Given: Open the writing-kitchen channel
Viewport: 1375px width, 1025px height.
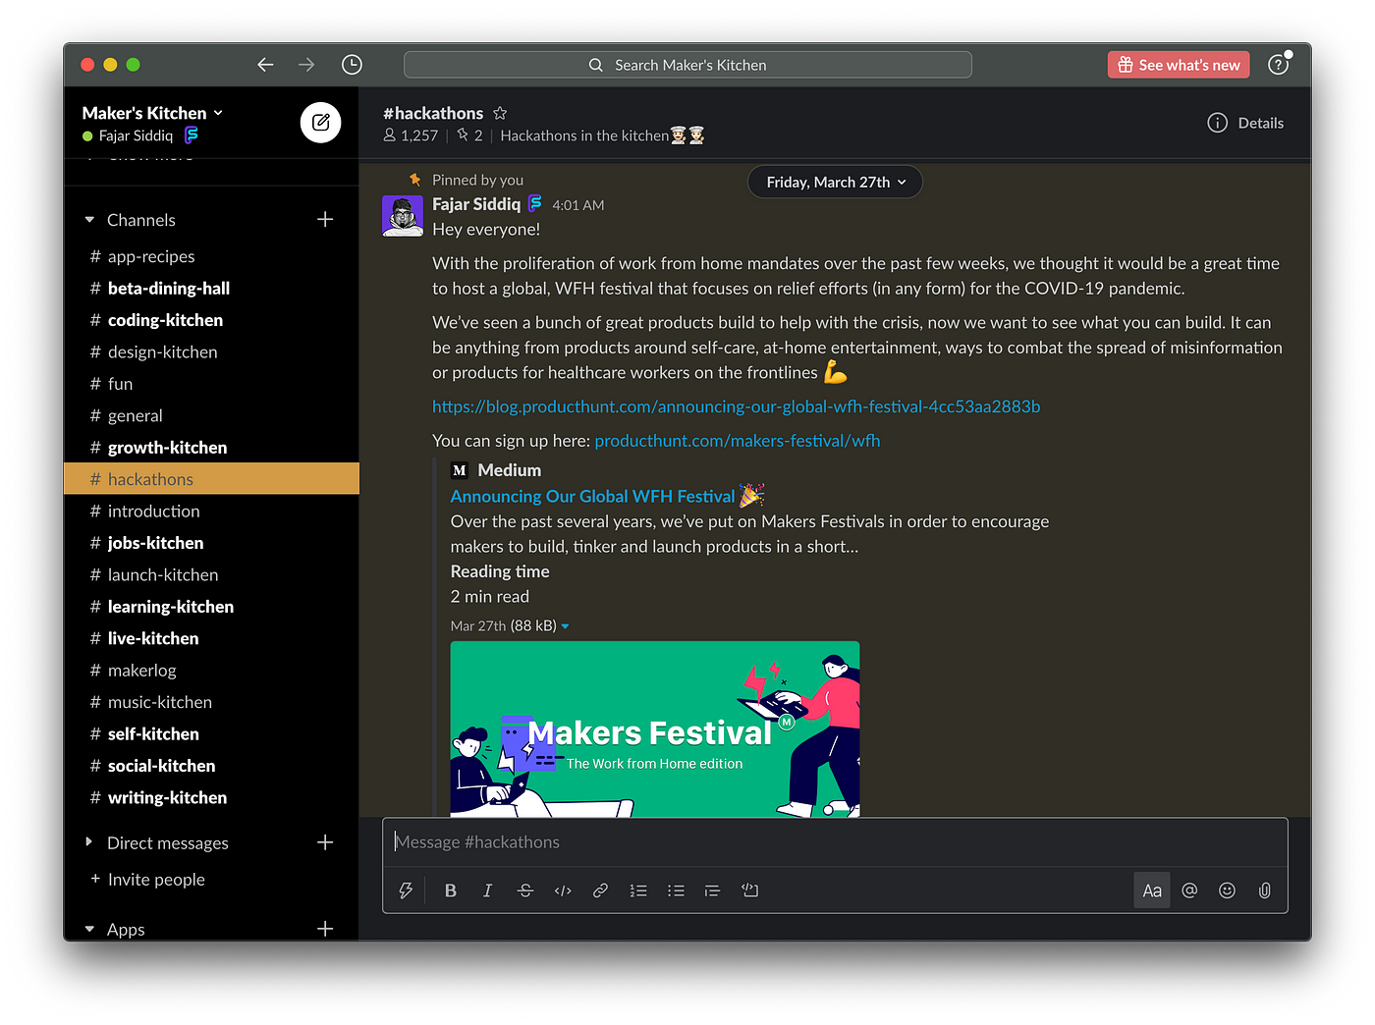Looking at the screenshot, I should 211,797.
